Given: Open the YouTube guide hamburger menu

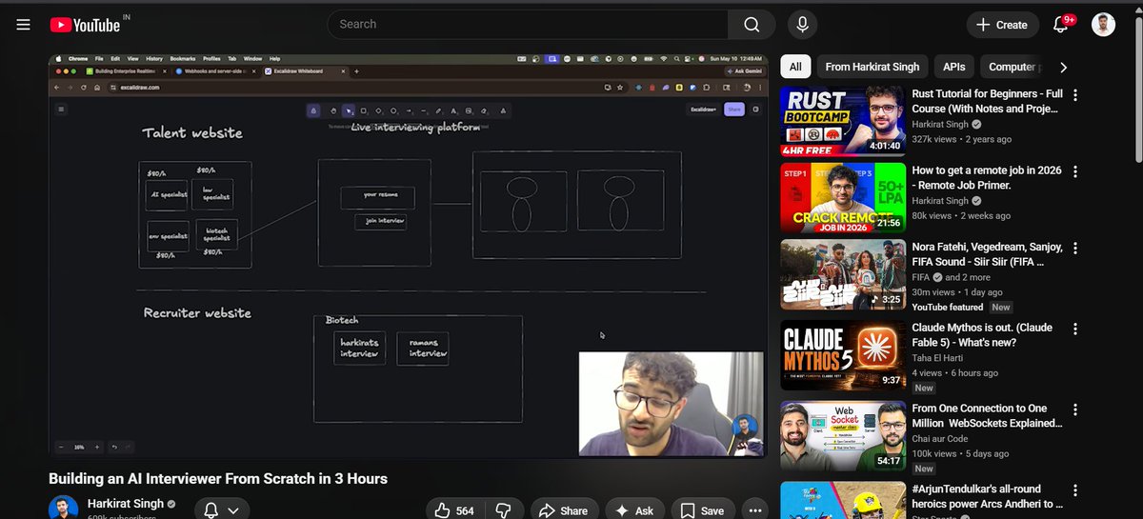Looking at the screenshot, I should coord(24,25).
